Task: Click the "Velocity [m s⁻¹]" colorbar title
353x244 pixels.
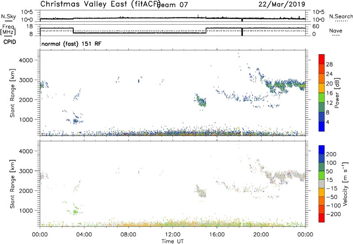Action: pos(345,184)
